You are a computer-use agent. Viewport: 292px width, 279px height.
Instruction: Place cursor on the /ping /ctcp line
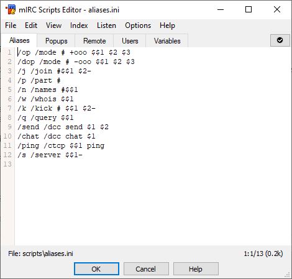(61, 145)
